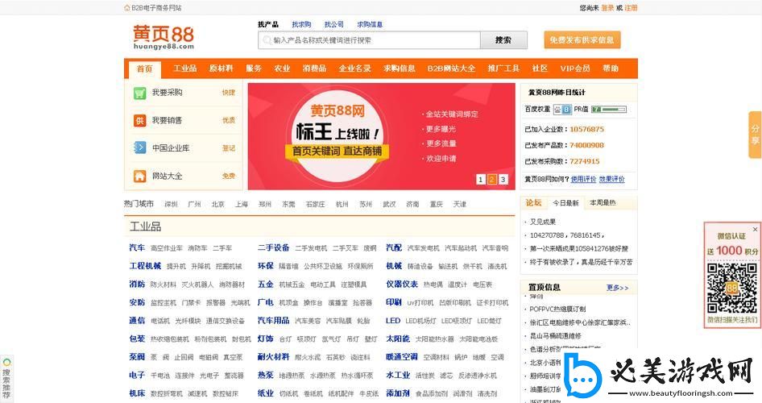Select the 找公司 search type
The height and width of the screenshot is (403, 762).
click(x=333, y=25)
